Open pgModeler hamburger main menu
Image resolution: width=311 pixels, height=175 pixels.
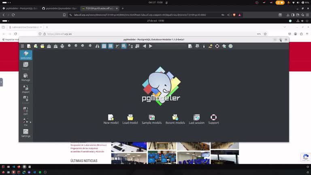click(22, 46)
